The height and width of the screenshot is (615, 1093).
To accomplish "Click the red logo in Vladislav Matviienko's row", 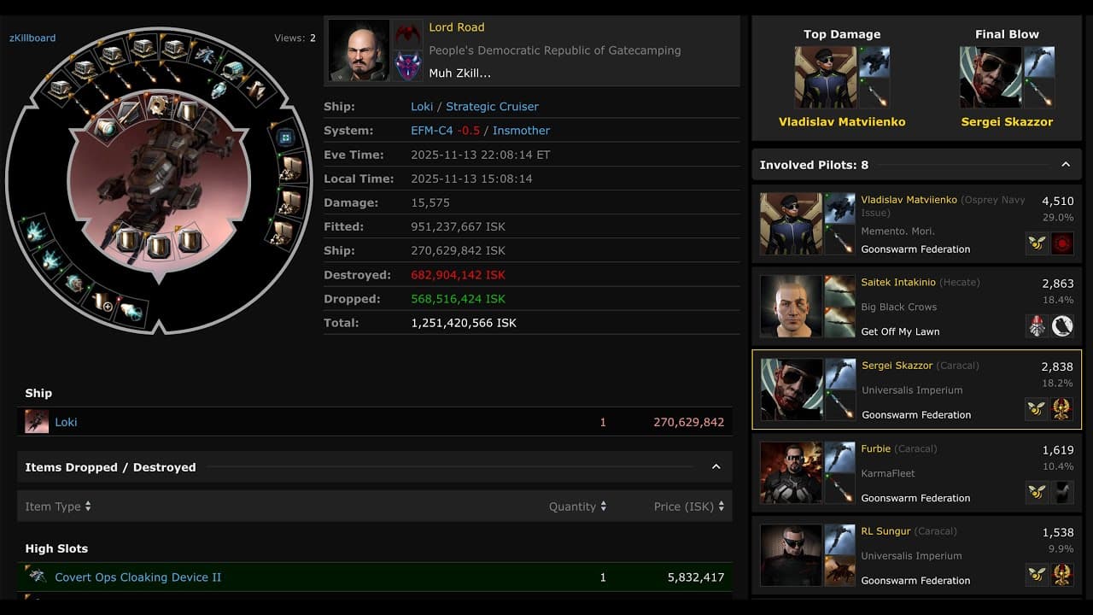I will click(1062, 243).
